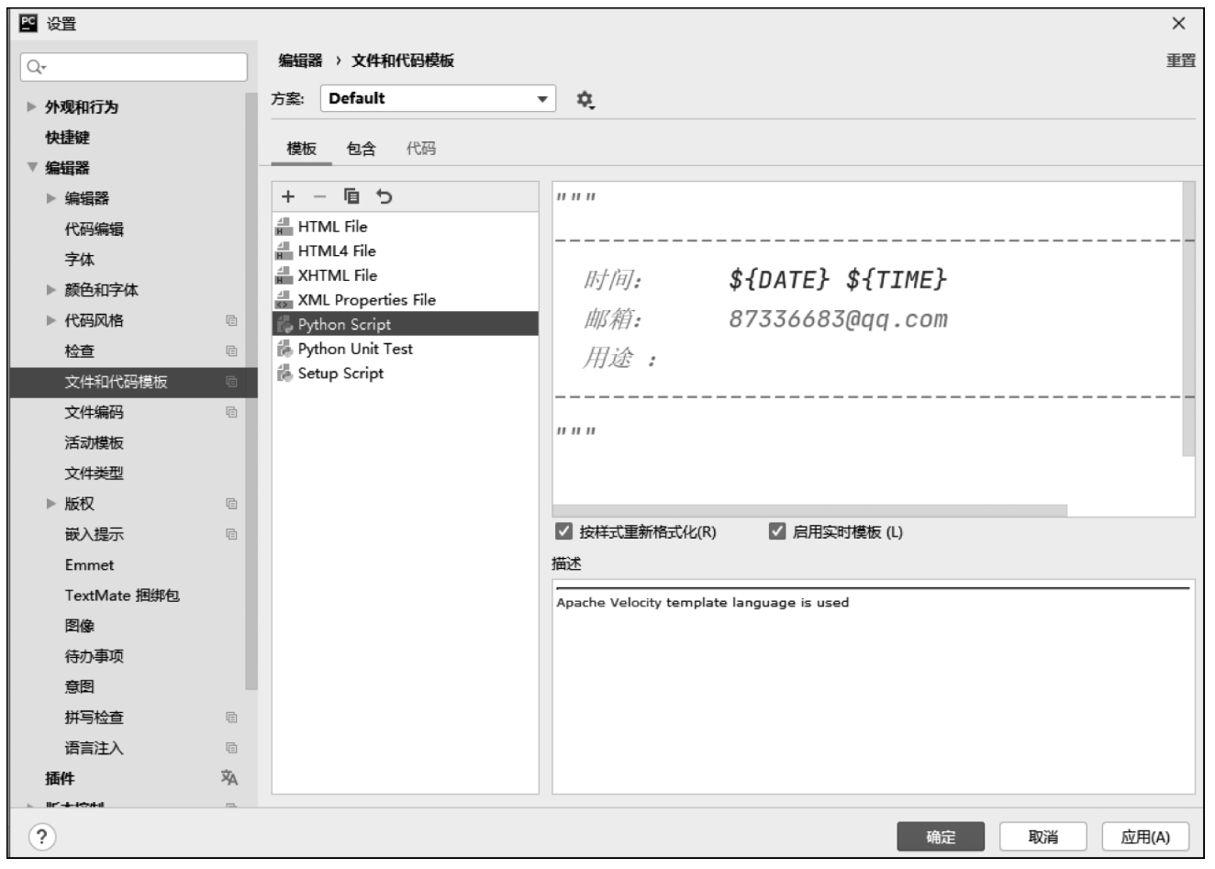Expand the 外观和行为 section

[x=32, y=106]
